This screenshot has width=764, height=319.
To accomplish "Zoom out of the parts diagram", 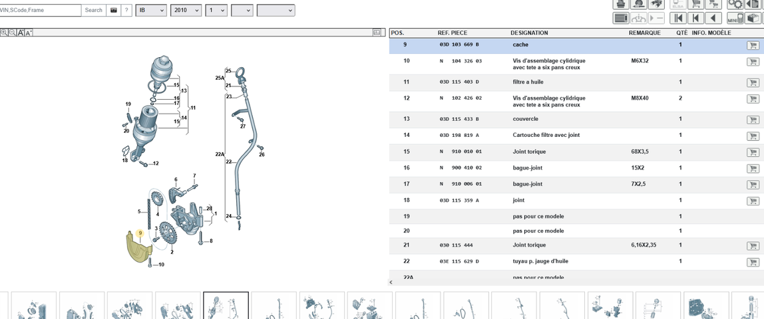I will 12,33.
